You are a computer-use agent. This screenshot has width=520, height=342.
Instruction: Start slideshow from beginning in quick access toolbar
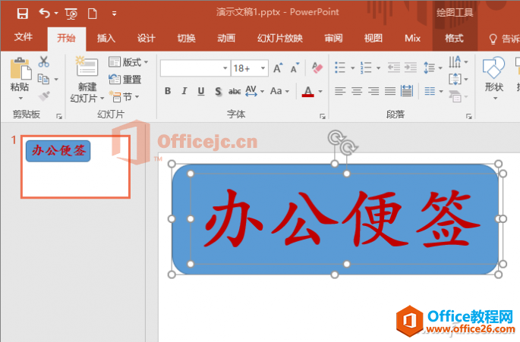tap(71, 14)
